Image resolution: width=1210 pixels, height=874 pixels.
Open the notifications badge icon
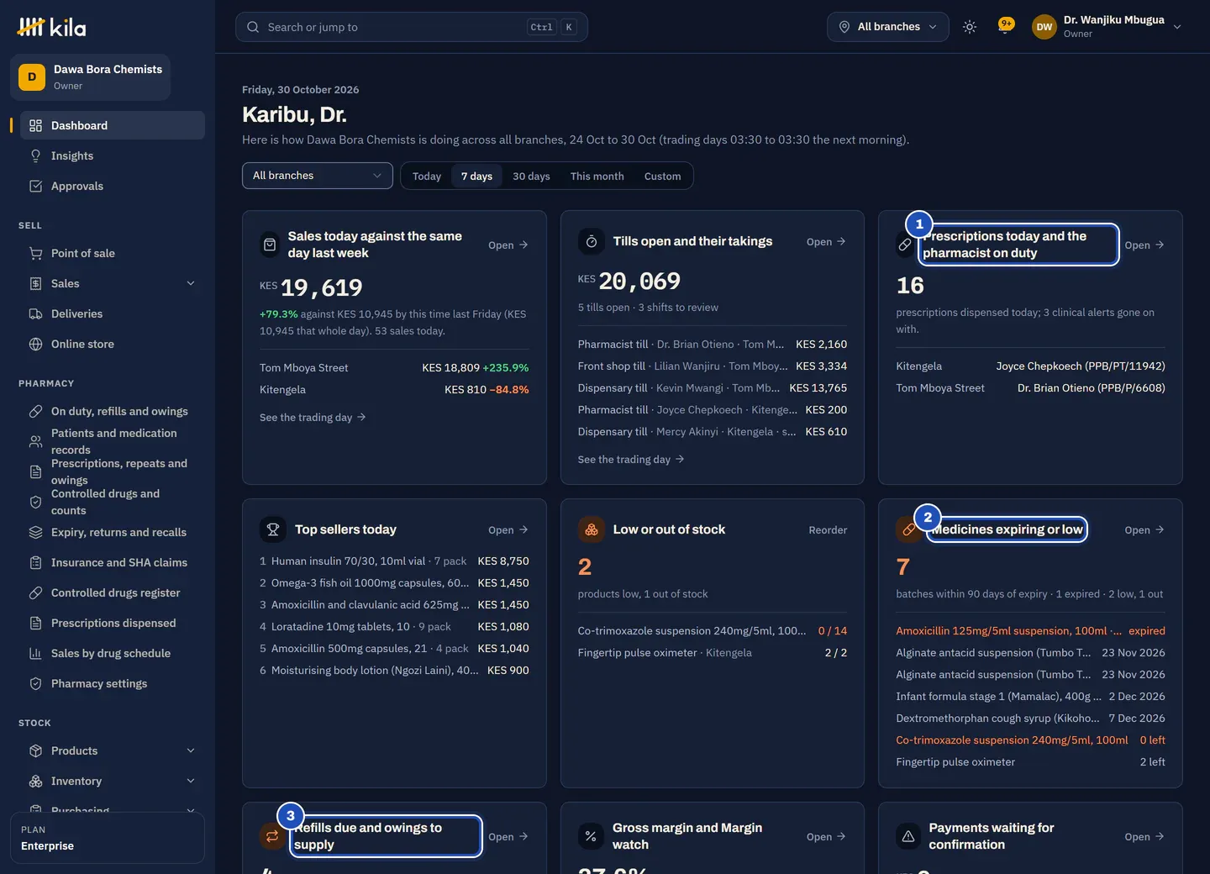click(1005, 26)
